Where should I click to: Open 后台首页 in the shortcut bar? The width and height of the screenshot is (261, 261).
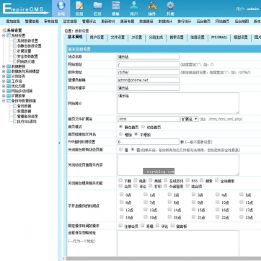coord(203,22)
